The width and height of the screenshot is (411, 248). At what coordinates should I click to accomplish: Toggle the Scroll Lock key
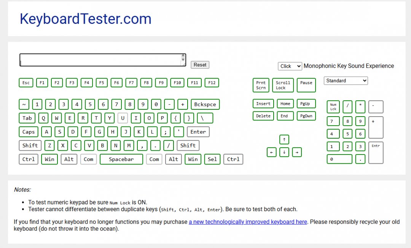coord(283,85)
